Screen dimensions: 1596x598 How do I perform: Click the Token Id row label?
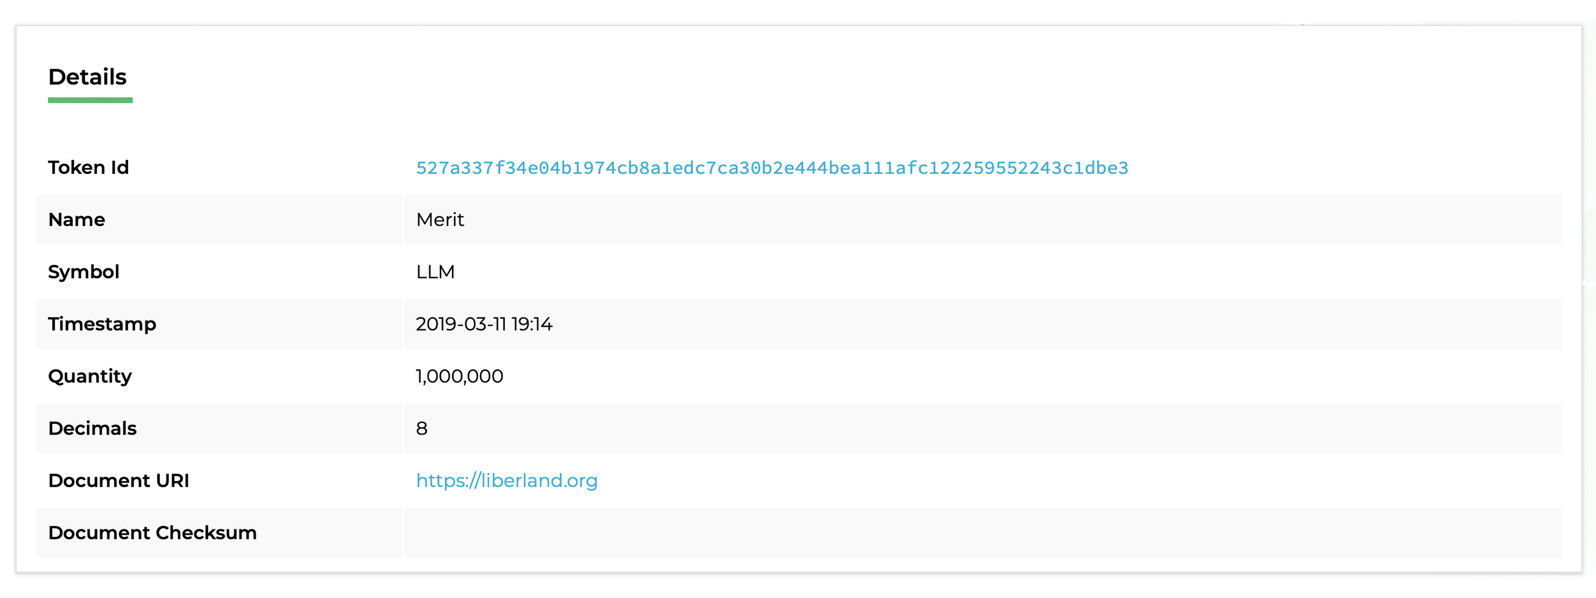click(x=89, y=167)
